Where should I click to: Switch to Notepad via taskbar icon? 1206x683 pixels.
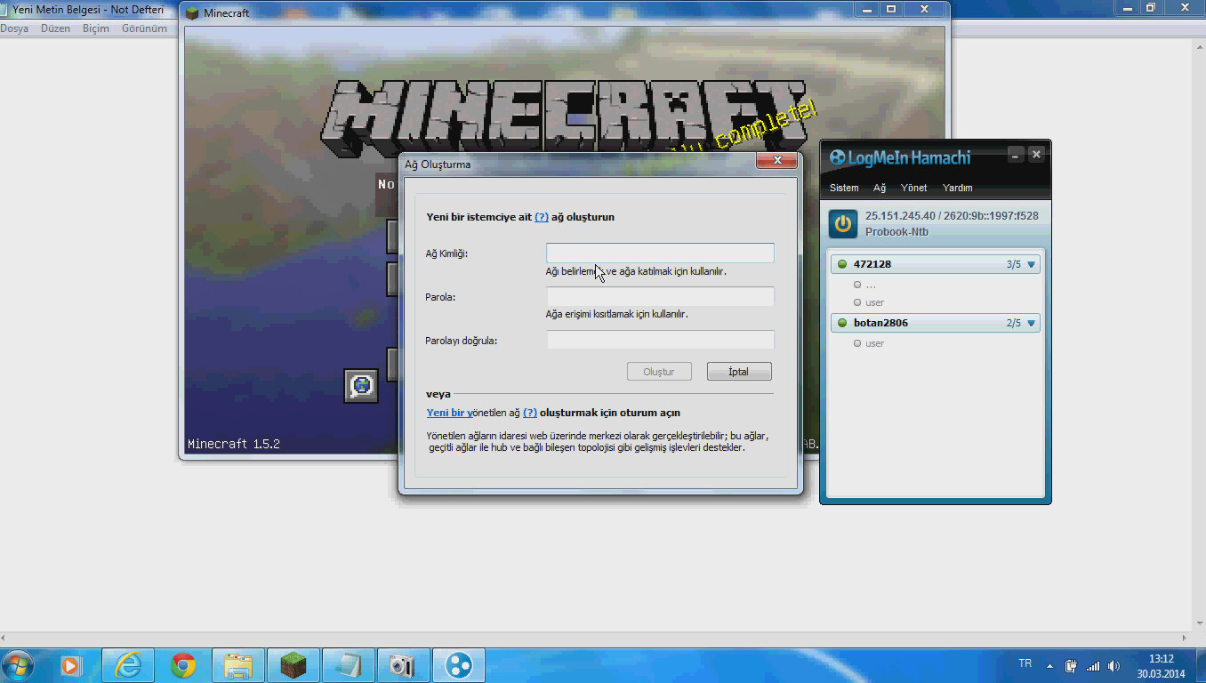(349, 665)
